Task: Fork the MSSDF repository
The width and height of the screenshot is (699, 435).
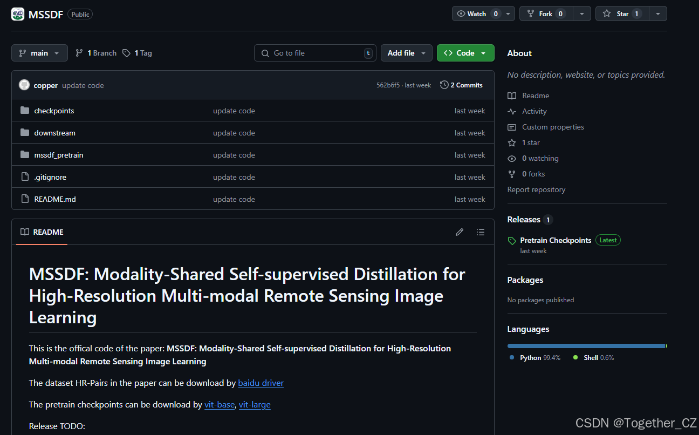Action: [x=546, y=14]
